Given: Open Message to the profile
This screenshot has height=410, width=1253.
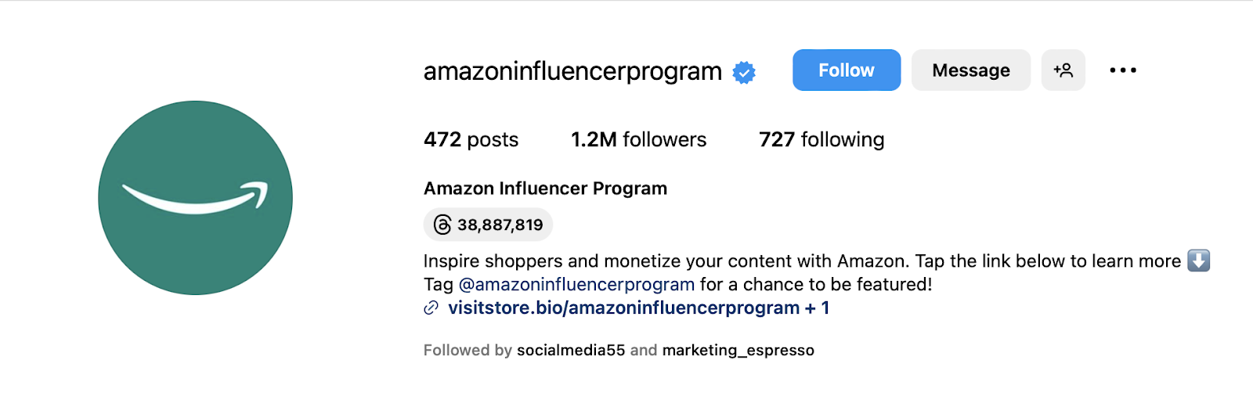Looking at the screenshot, I should tap(970, 70).
